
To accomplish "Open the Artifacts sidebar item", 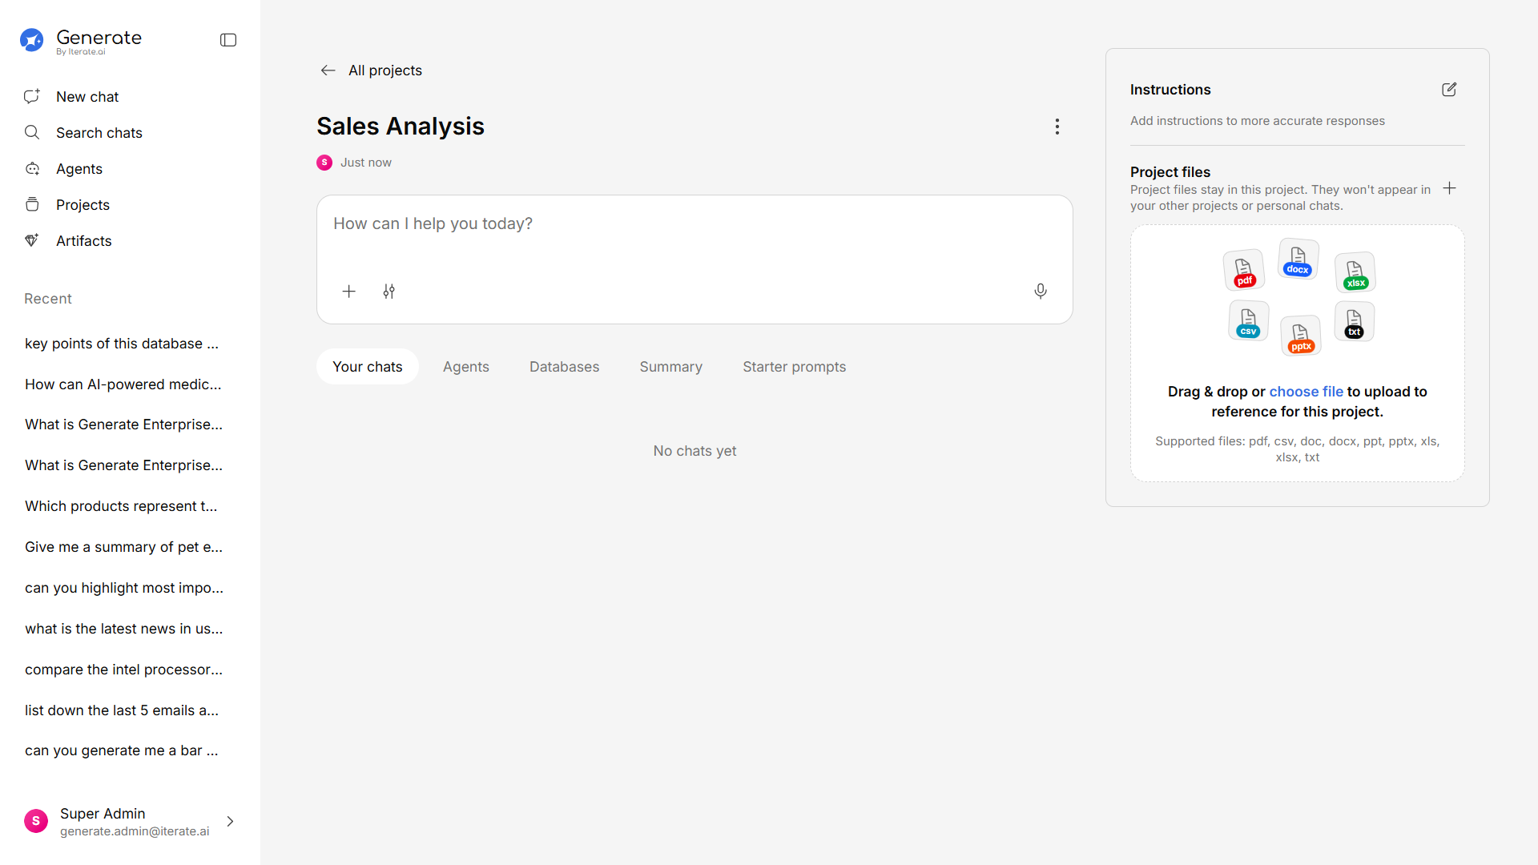I will (83, 241).
